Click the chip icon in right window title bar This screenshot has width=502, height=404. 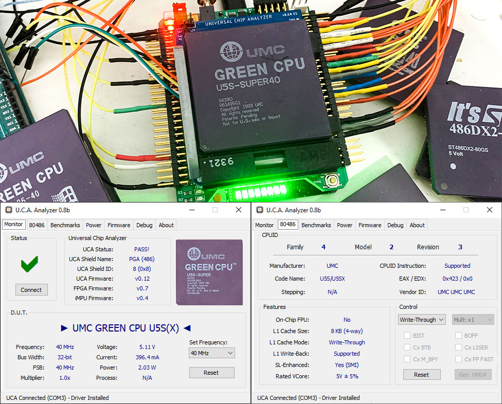[x=260, y=210]
